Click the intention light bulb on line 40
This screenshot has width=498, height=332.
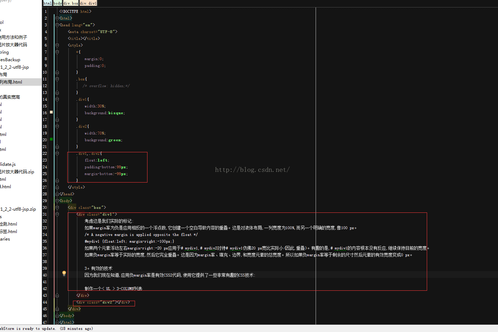64,273
